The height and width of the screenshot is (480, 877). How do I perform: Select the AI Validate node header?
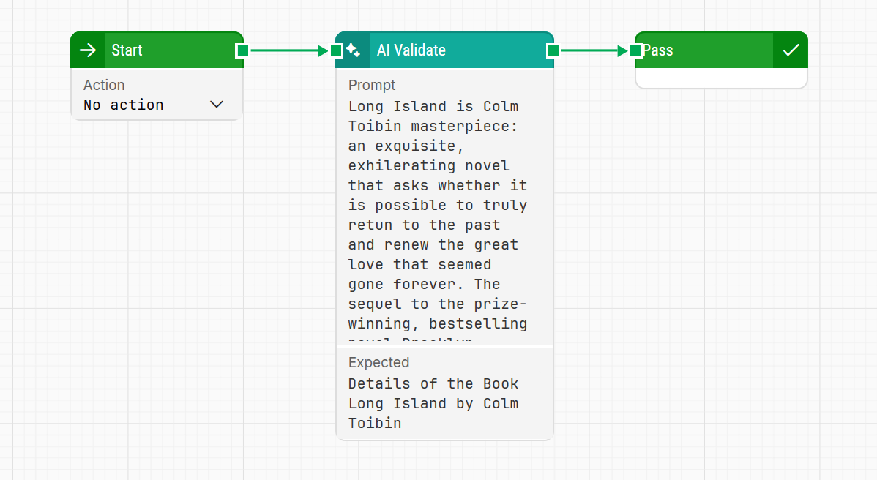point(454,50)
